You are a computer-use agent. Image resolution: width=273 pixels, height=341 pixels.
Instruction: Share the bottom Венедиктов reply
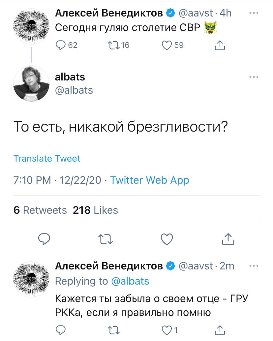point(220,330)
